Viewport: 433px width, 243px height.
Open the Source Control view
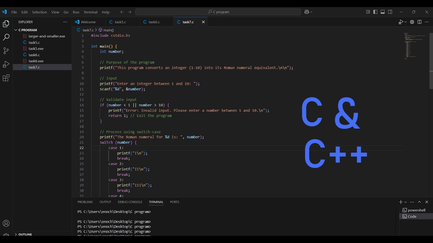(x=6, y=51)
